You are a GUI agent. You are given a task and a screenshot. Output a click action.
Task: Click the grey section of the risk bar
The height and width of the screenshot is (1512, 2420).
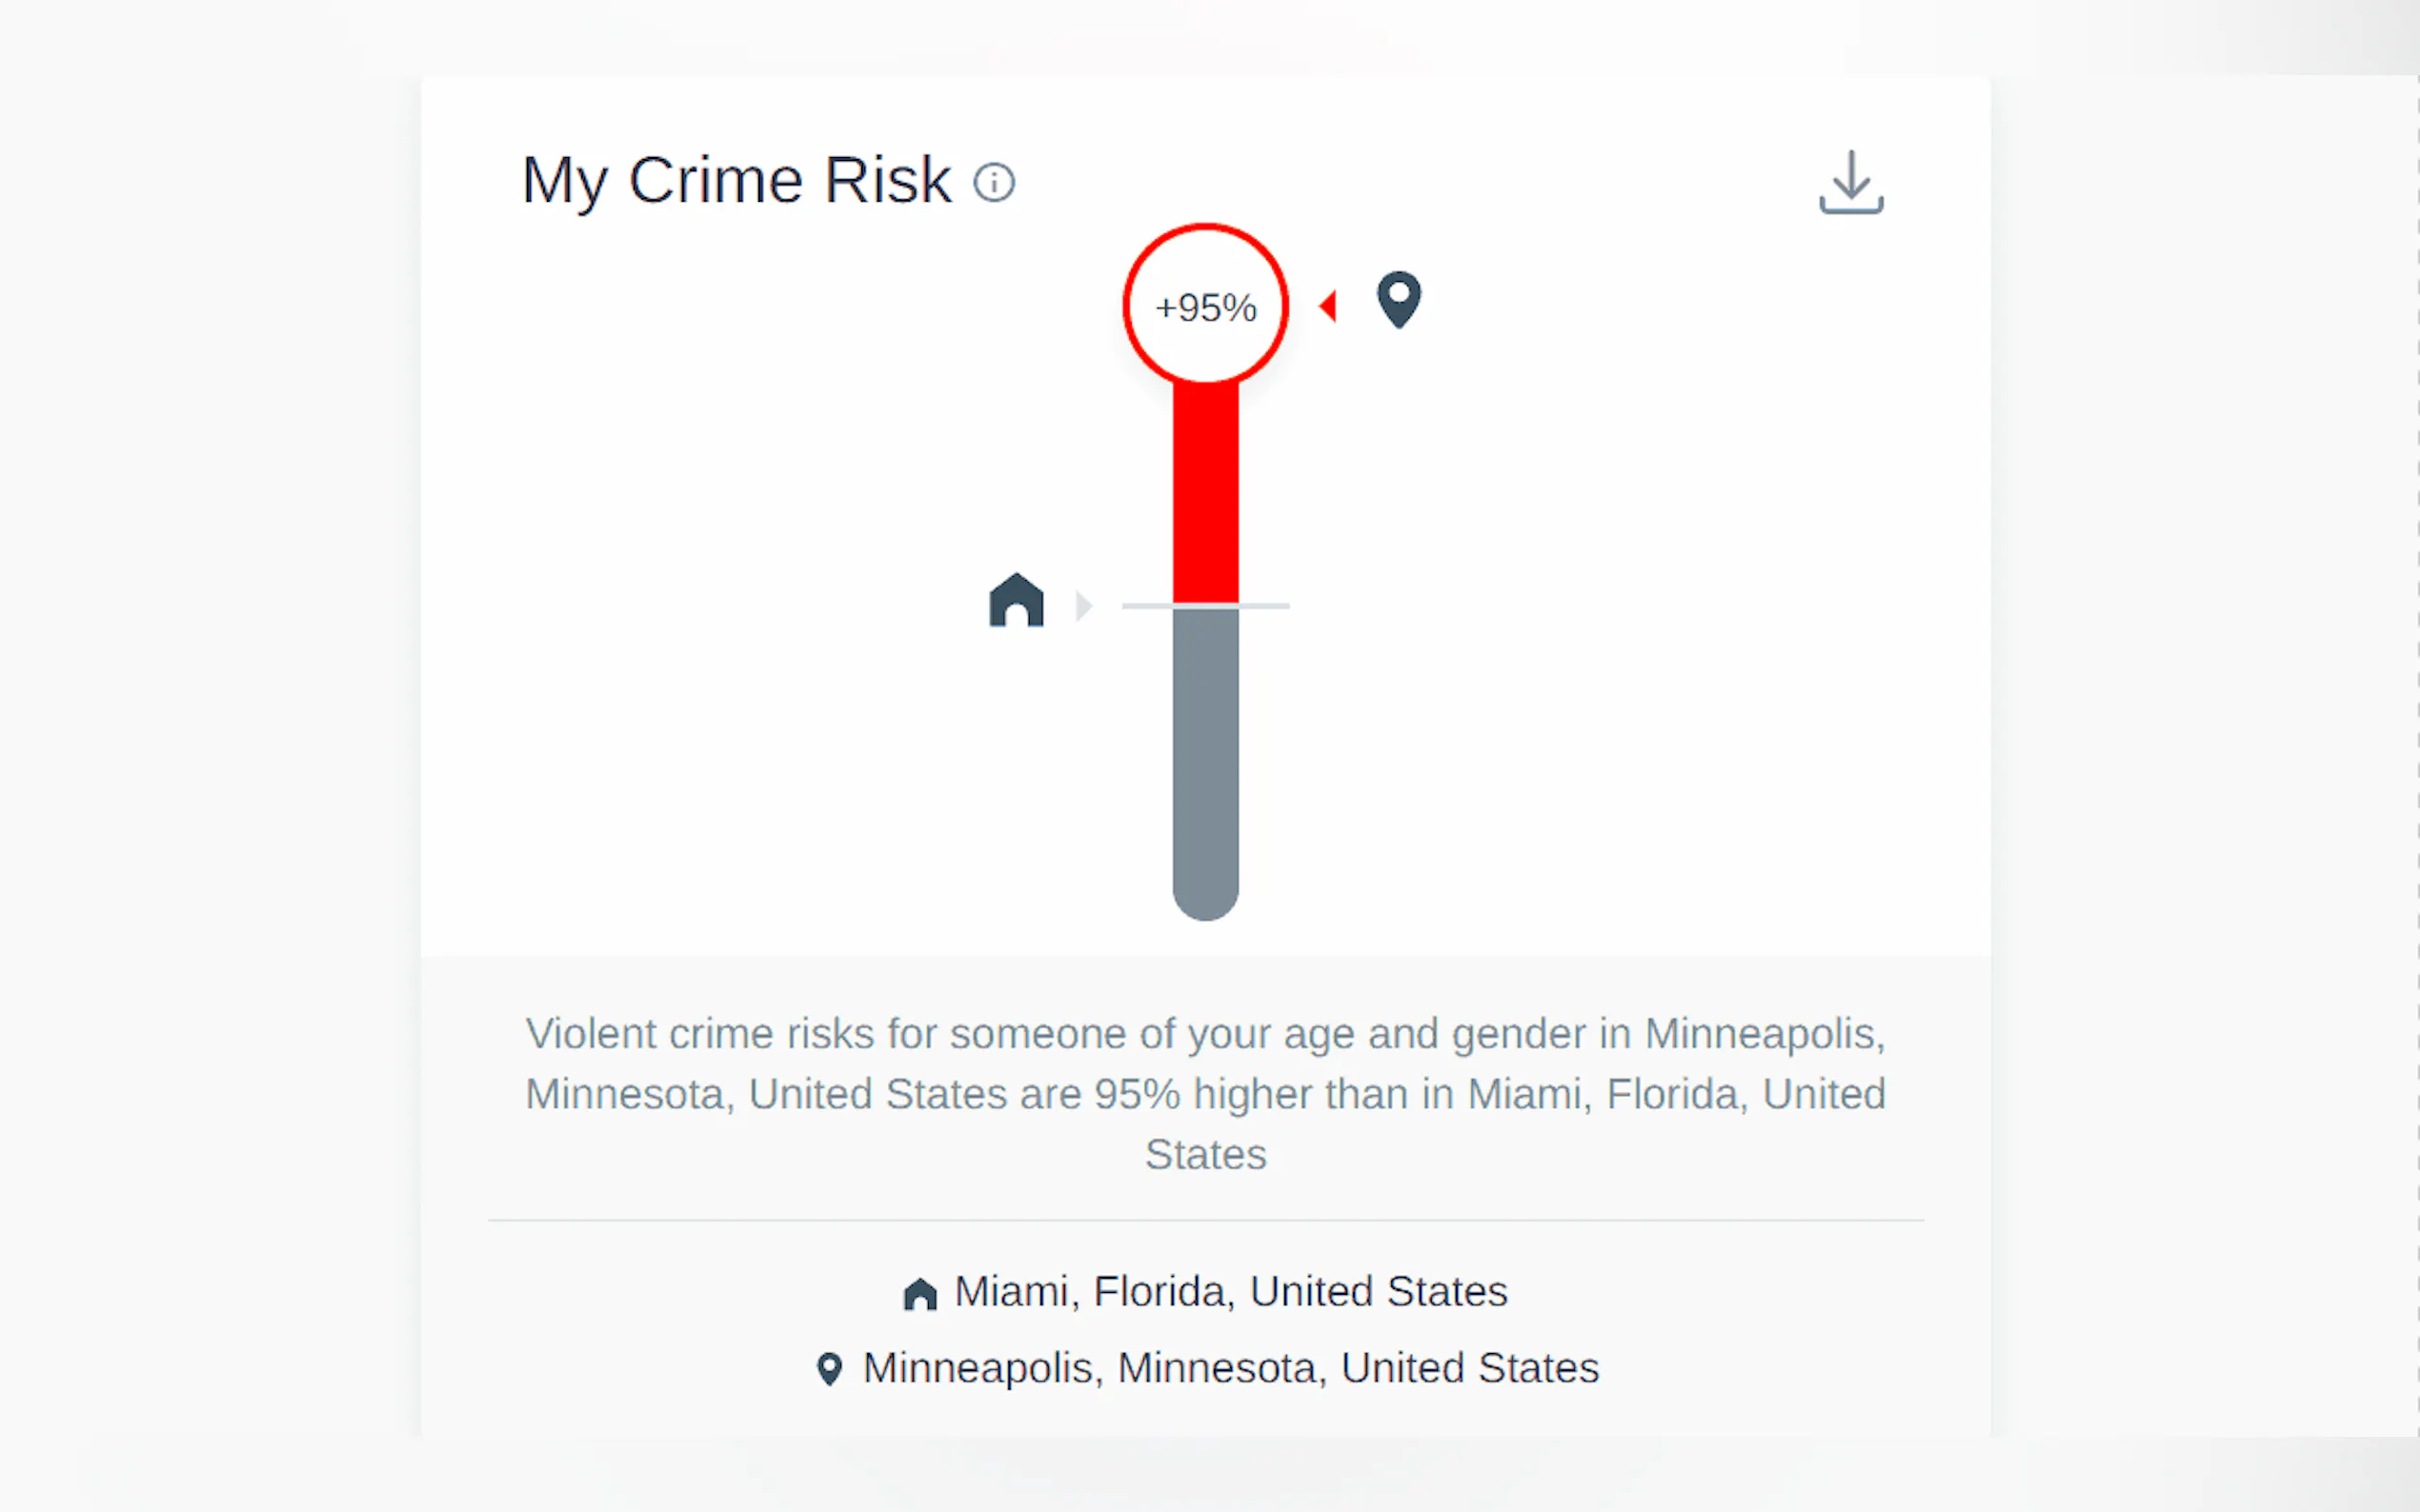(1205, 750)
